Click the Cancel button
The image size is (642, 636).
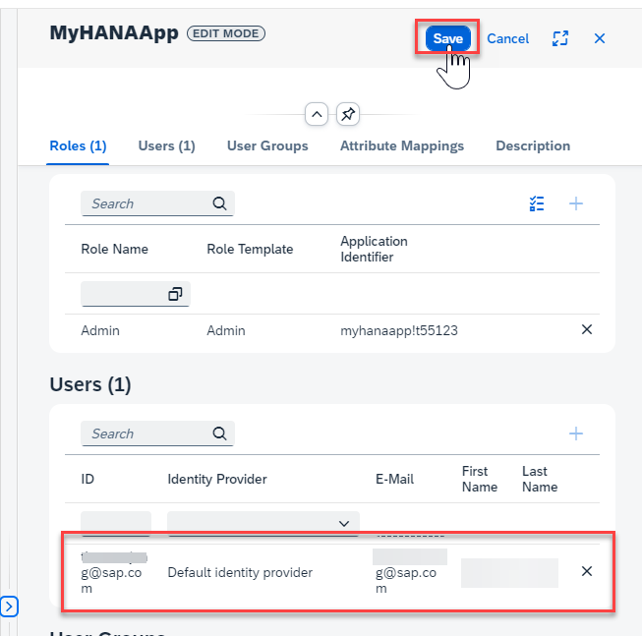[x=507, y=39]
